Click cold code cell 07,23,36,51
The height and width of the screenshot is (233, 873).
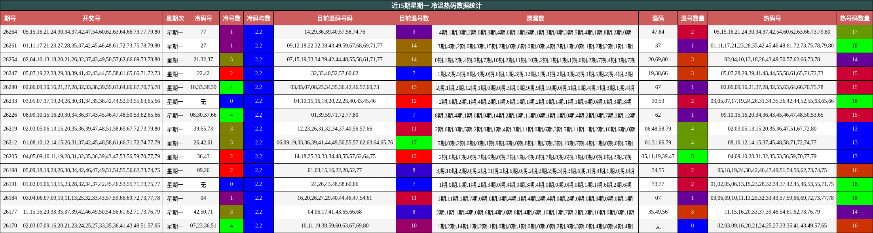(x=203, y=226)
